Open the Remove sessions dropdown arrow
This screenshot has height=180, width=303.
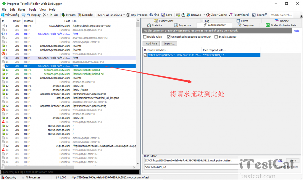[47, 15]
